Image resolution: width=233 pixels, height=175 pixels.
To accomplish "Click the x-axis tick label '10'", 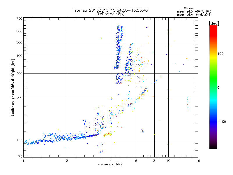I will pos(168,161).
